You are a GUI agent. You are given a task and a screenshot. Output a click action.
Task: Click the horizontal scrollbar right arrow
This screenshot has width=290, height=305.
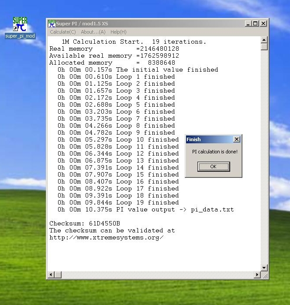tap(257, 275)
